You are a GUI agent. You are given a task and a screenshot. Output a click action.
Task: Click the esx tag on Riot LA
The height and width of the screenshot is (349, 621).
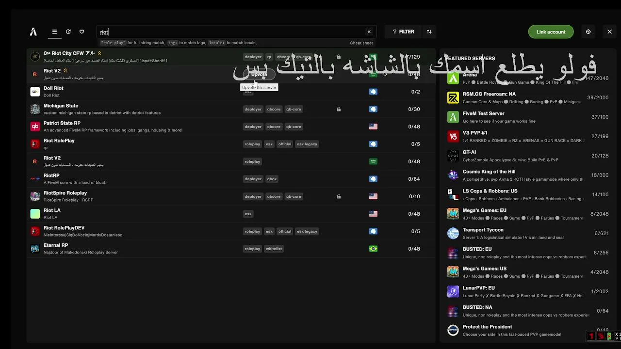[248, 214]
